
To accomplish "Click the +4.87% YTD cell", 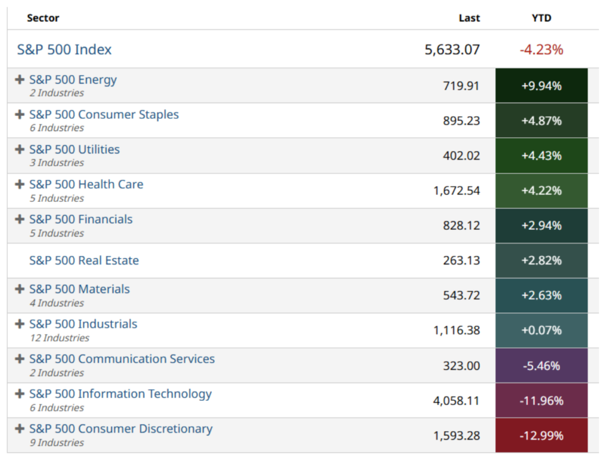I will (541, 121).
